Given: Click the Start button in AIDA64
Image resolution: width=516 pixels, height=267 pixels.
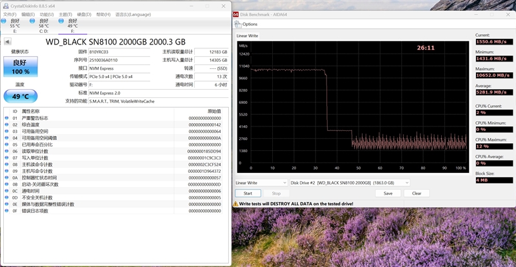Looking at the screenshot, I should click(x=248, y=193).
